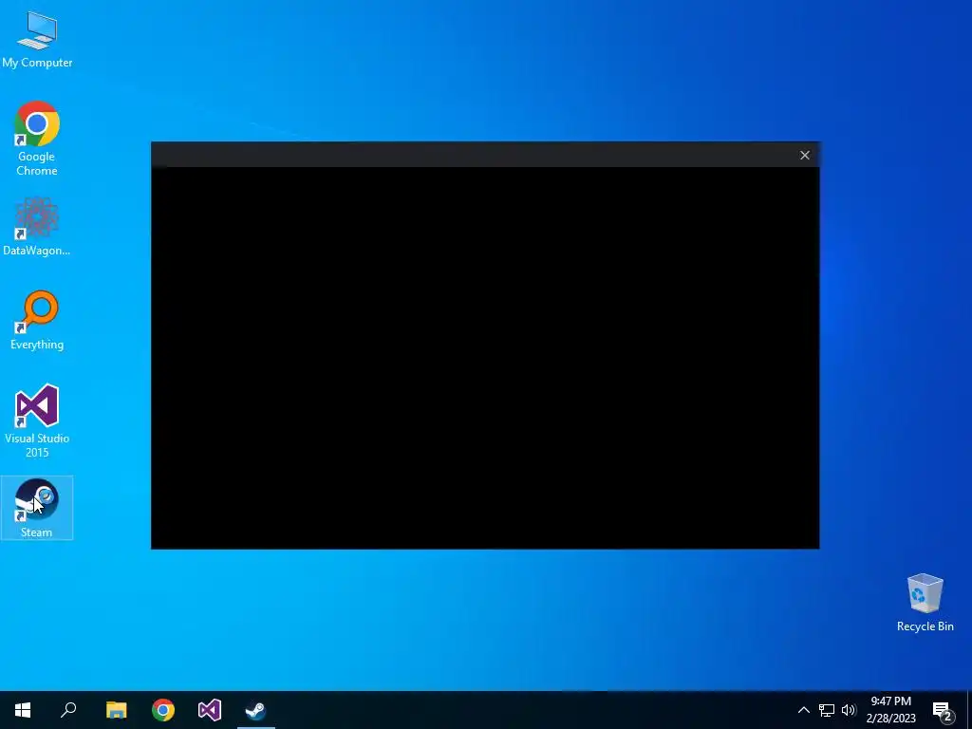Open taskbar search magnifier
Viewport: 972px width, 729px height.
point(68,710)
